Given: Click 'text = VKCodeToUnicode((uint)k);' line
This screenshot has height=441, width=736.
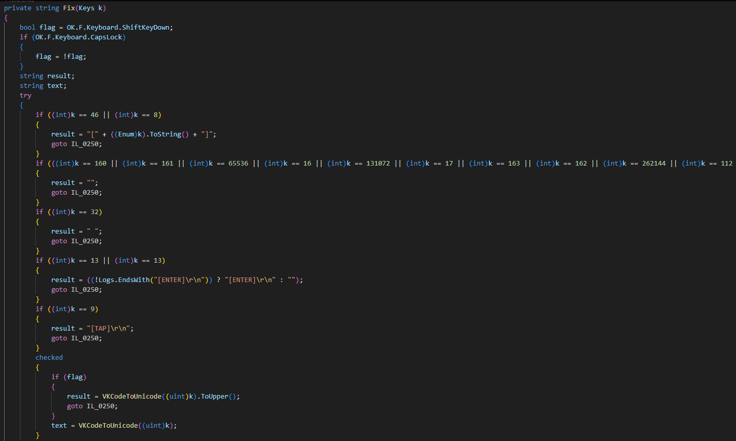Looking at the screenshot, I should [114, 426].
